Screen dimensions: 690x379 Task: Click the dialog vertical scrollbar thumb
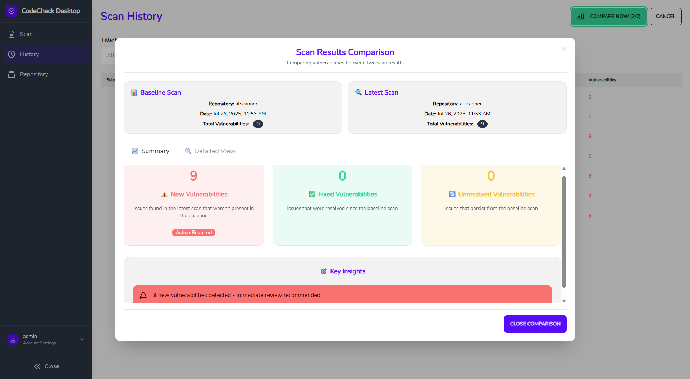564,232
